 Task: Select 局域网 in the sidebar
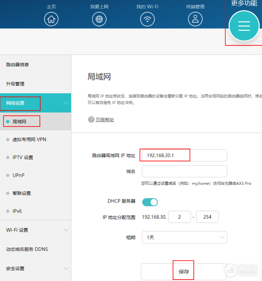(x=19, y=122)
